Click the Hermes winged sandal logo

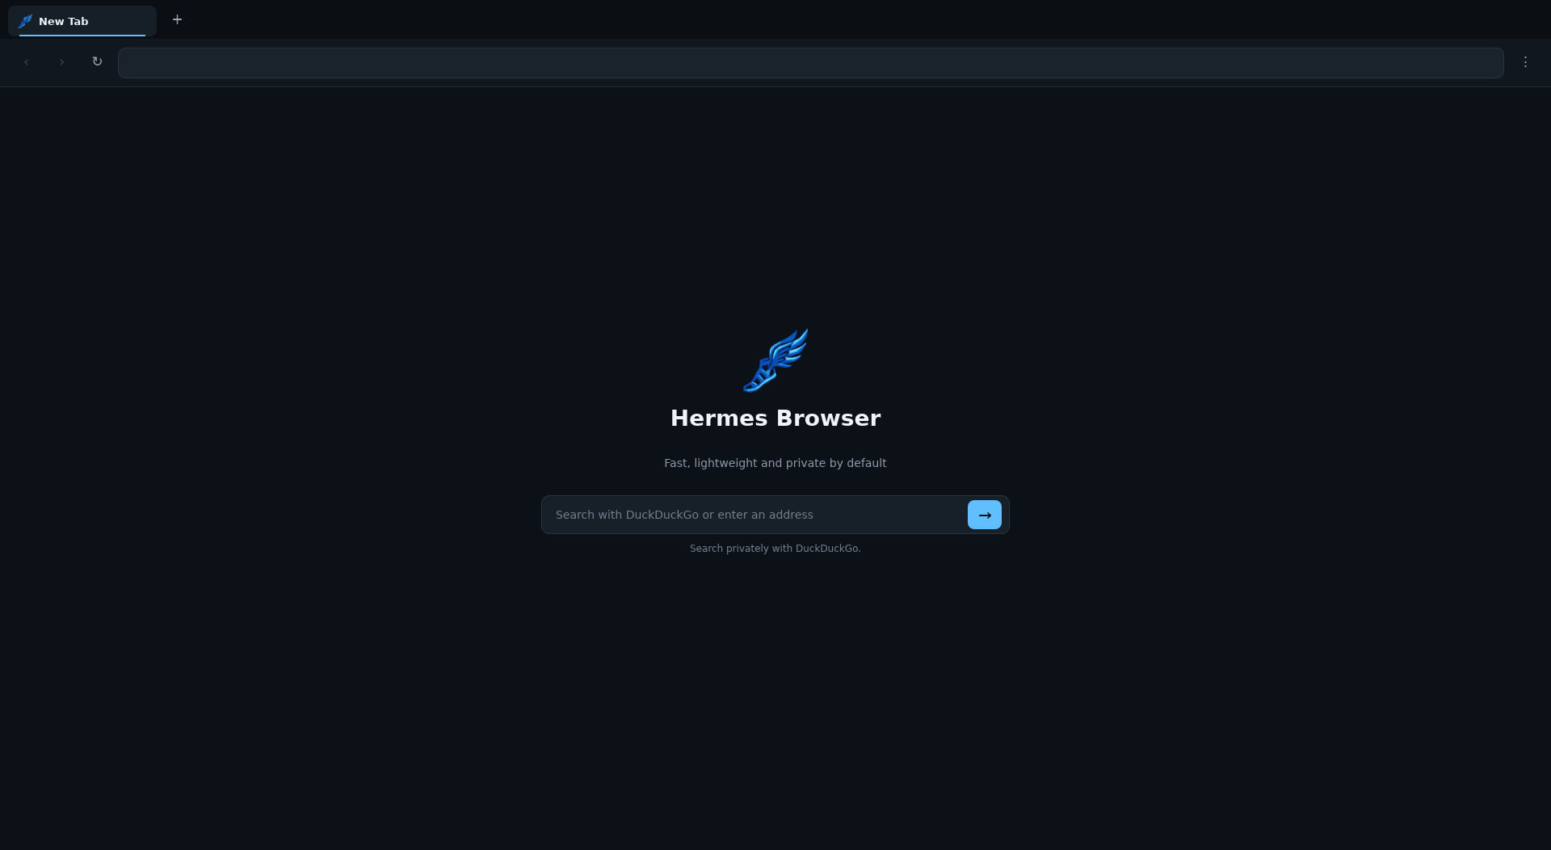coord(775,360)
